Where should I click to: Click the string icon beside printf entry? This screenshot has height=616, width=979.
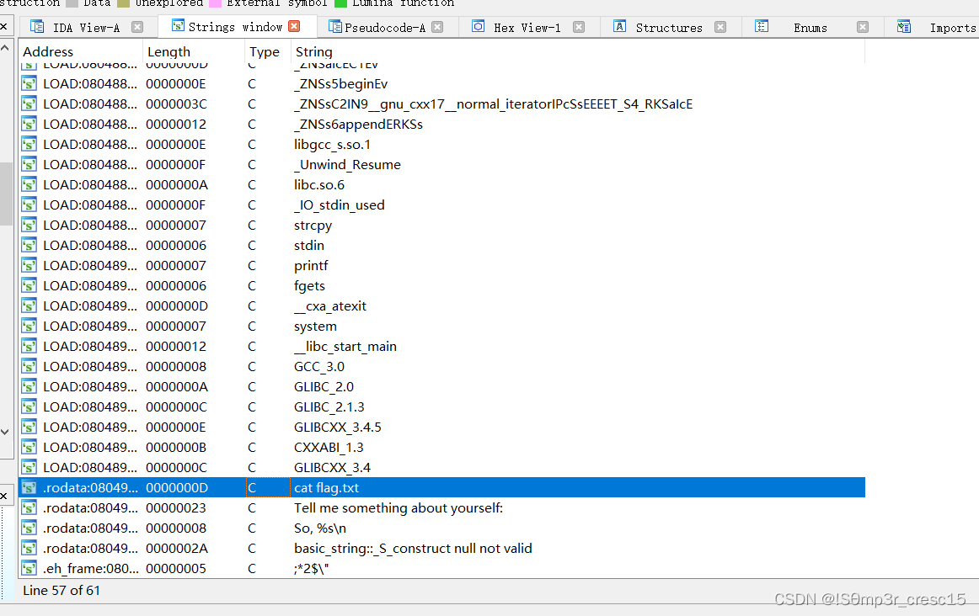(29, 265)
